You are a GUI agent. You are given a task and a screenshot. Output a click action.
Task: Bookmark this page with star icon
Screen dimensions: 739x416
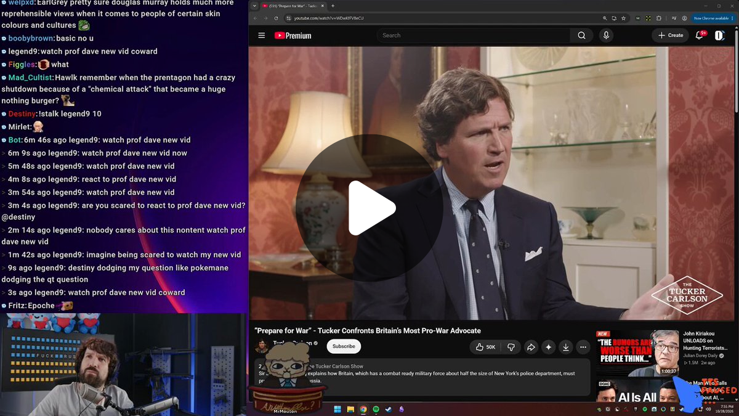coord(624,18)
